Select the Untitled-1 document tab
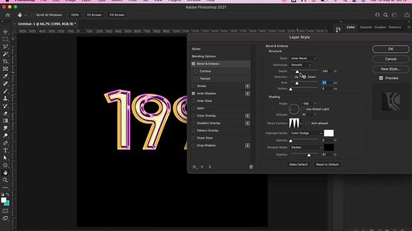This screenshot has height=231, width=412. [x=47, y=24]
